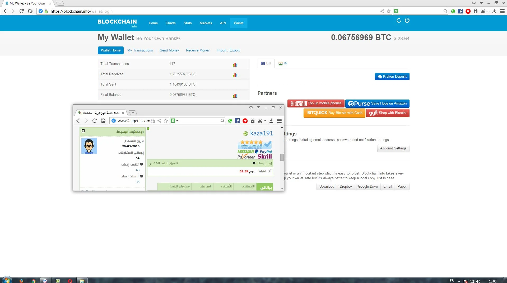Open the search engine dropdown in 4algeria window

coord(174,121)
